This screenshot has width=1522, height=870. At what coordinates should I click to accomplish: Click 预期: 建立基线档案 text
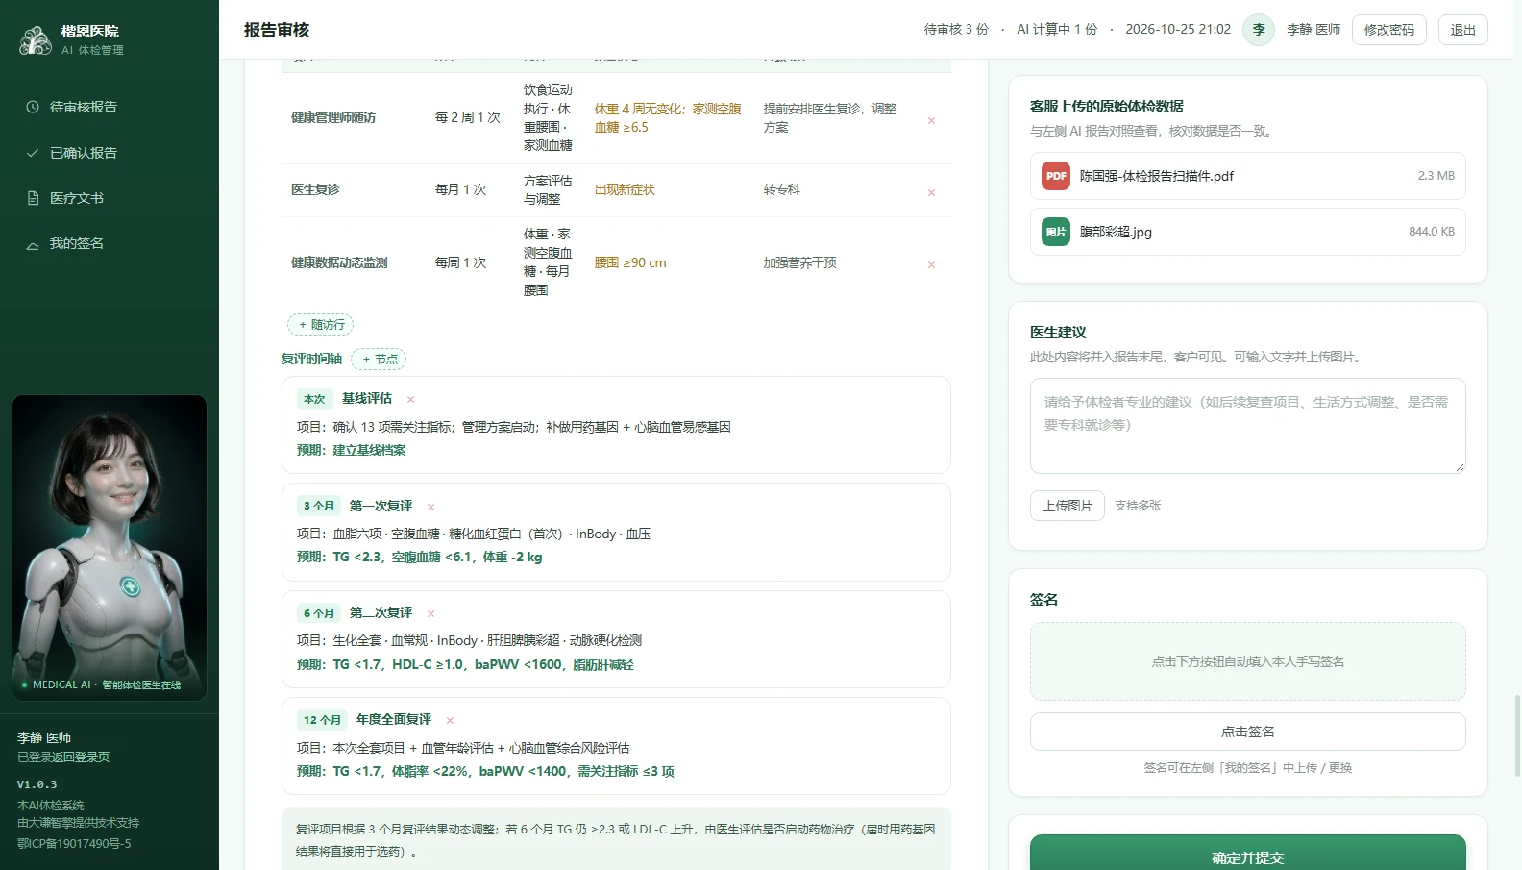pos(351,450)
